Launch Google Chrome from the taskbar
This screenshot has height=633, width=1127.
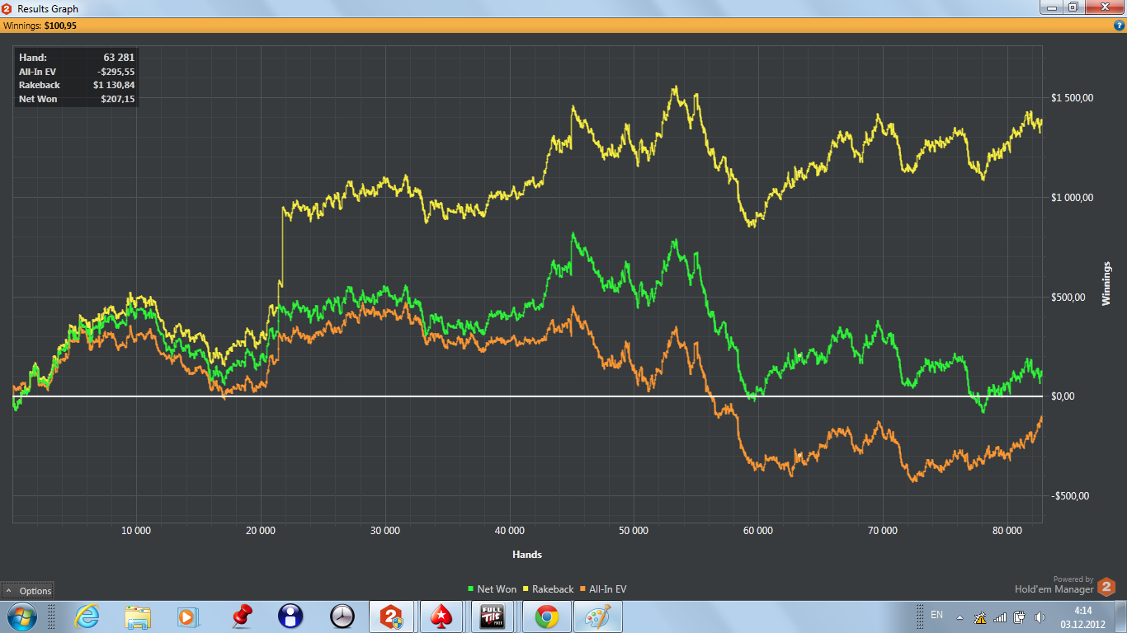[546, 617]
